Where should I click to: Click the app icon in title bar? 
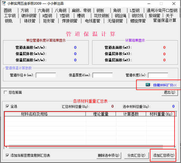(x=4, y=3)
